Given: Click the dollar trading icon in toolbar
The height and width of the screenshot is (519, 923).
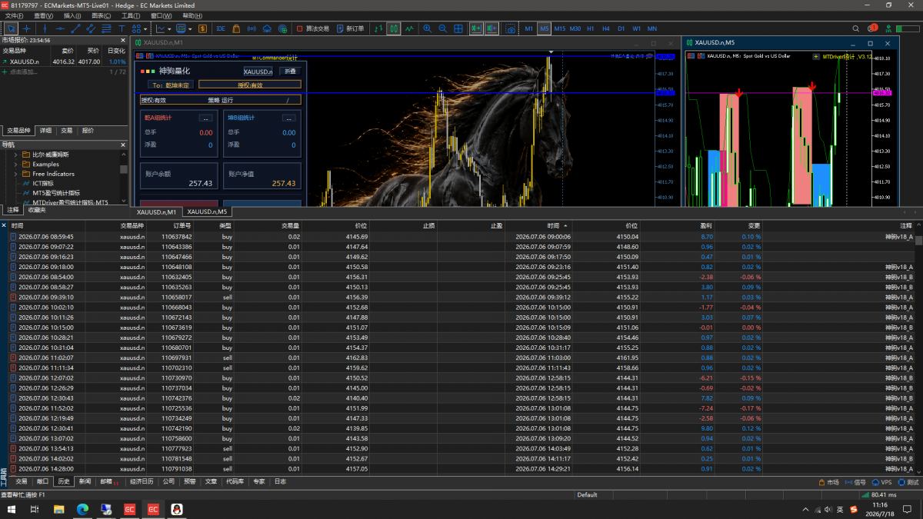Looking at the screenshot, I should coord(202,28).
